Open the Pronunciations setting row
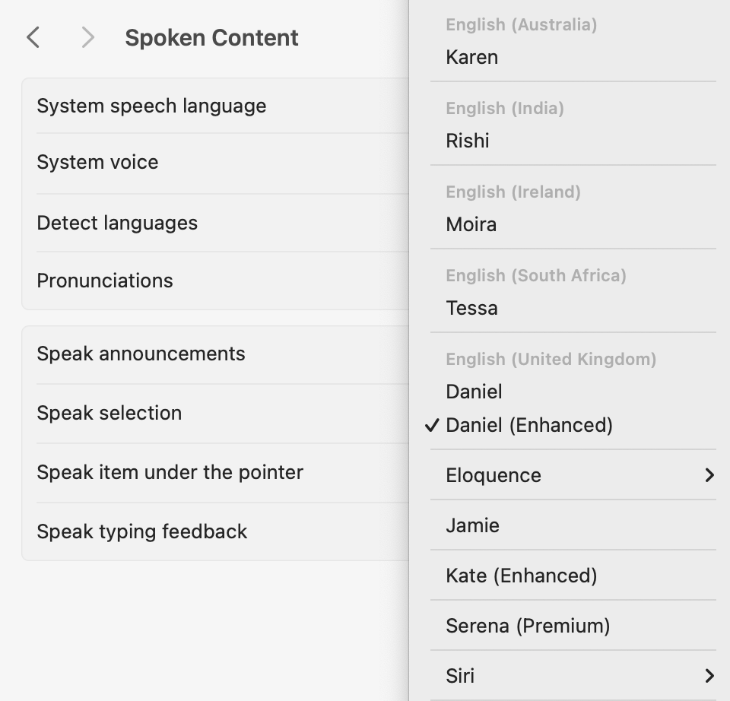Image resolution: width=730 pixels, height=701 pixels. pyautogui.click(x=105, y=281)
